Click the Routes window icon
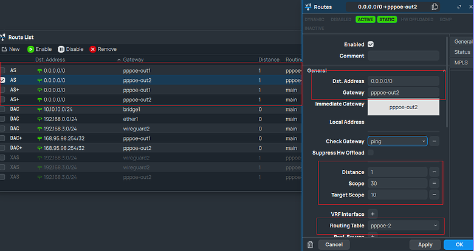The width and height of the screenshot is (474, 251). pyautogui.click(x=308, y=7)
